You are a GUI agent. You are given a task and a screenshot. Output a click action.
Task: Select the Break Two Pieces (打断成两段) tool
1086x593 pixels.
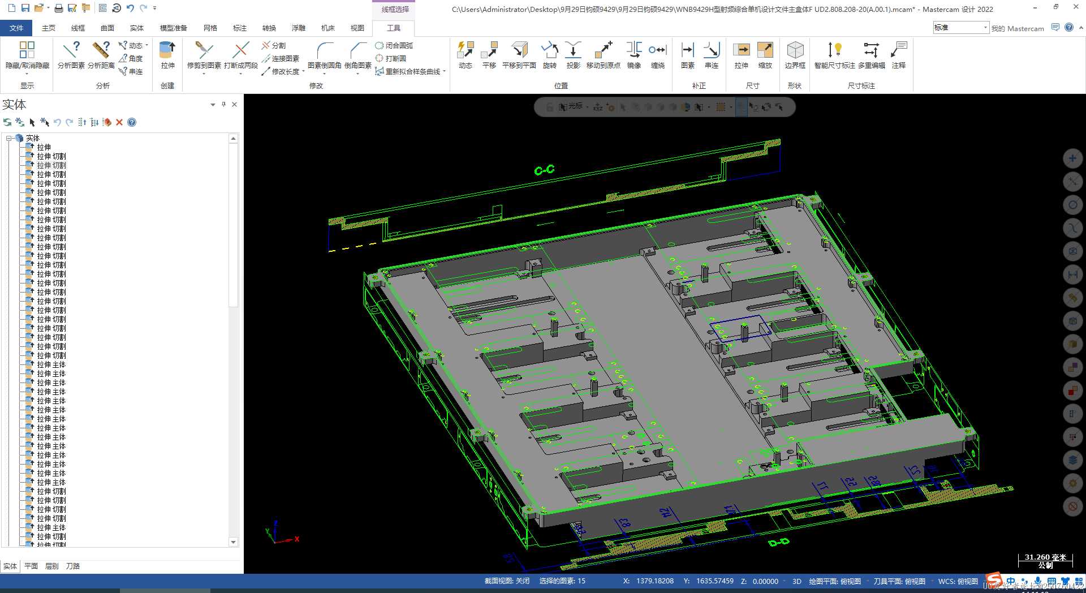pyautogui.click(x=241, y=55)
